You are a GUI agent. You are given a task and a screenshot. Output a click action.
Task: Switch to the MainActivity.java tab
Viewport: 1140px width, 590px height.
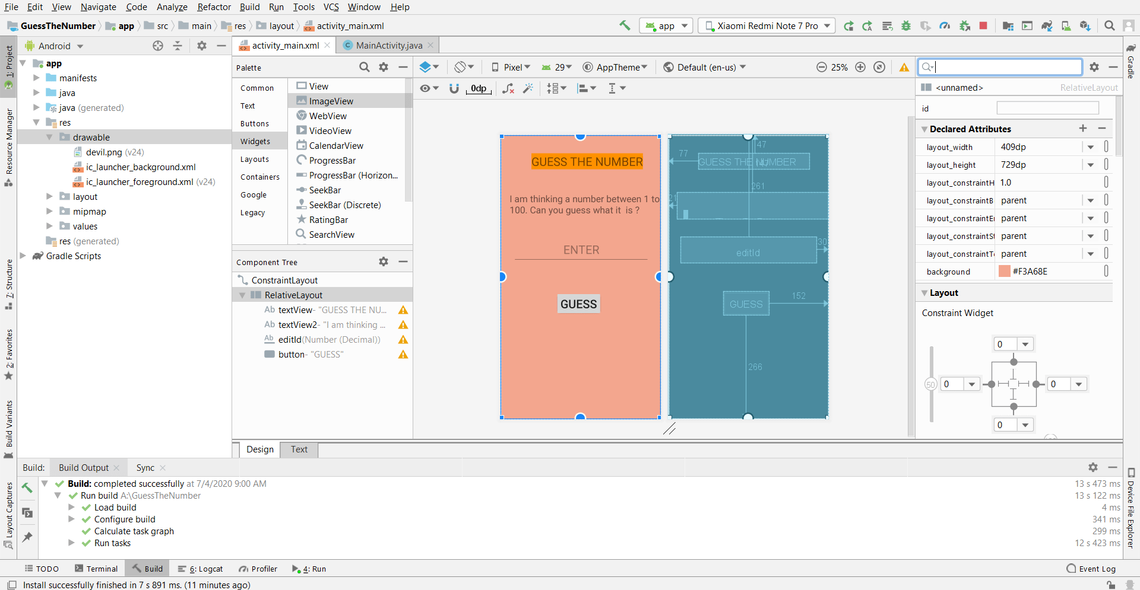(x=388, y=46)
